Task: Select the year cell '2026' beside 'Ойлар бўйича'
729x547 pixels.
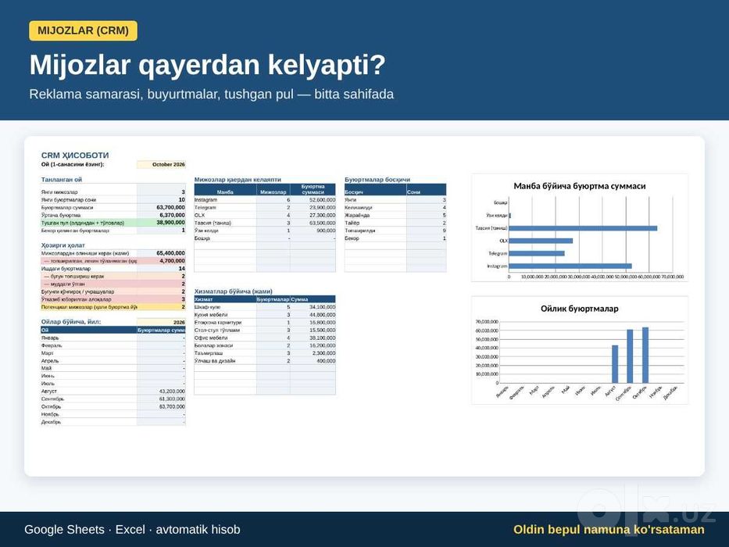Action: (161, 322)
